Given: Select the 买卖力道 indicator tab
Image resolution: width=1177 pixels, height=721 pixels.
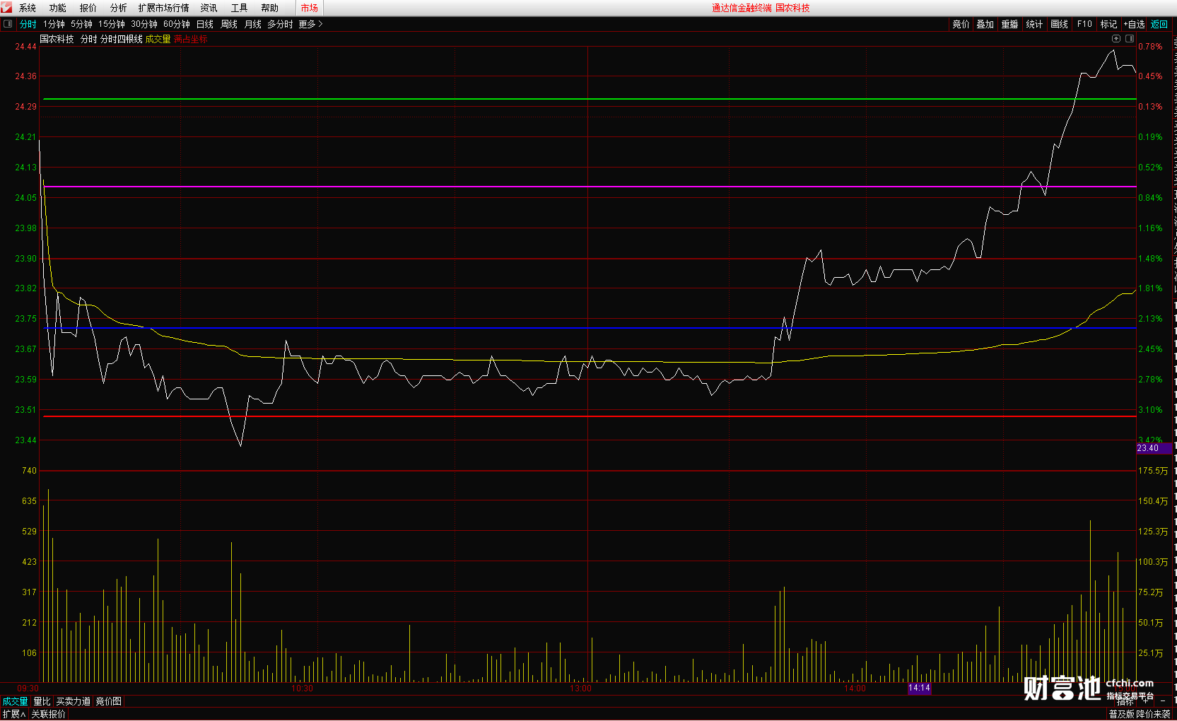Looking at the screenshot, I should (74, 701).
